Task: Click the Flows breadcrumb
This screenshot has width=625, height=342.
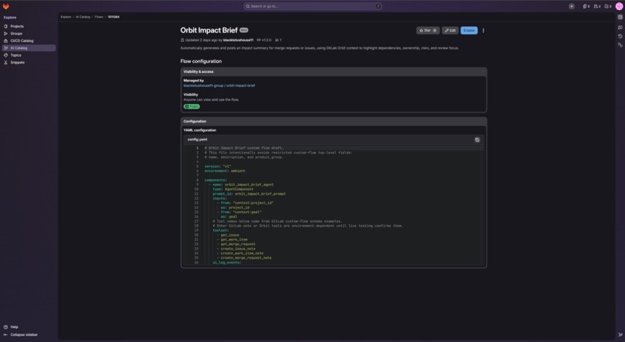Action: point(98,17)
